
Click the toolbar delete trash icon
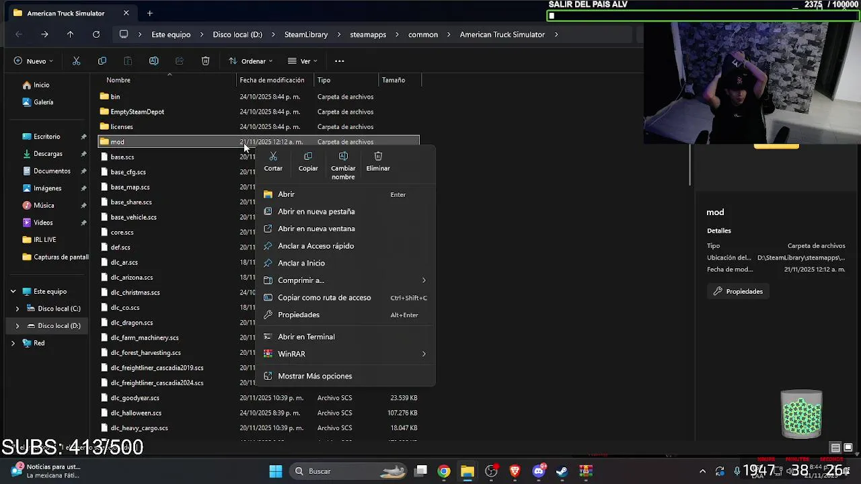click(205, 61)
